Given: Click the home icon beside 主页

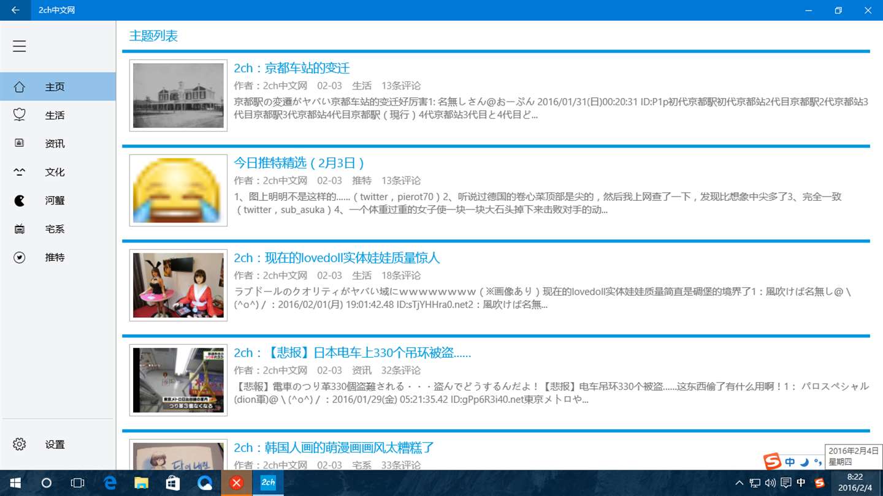Looking at the screenshot, I should coord(20,87).
